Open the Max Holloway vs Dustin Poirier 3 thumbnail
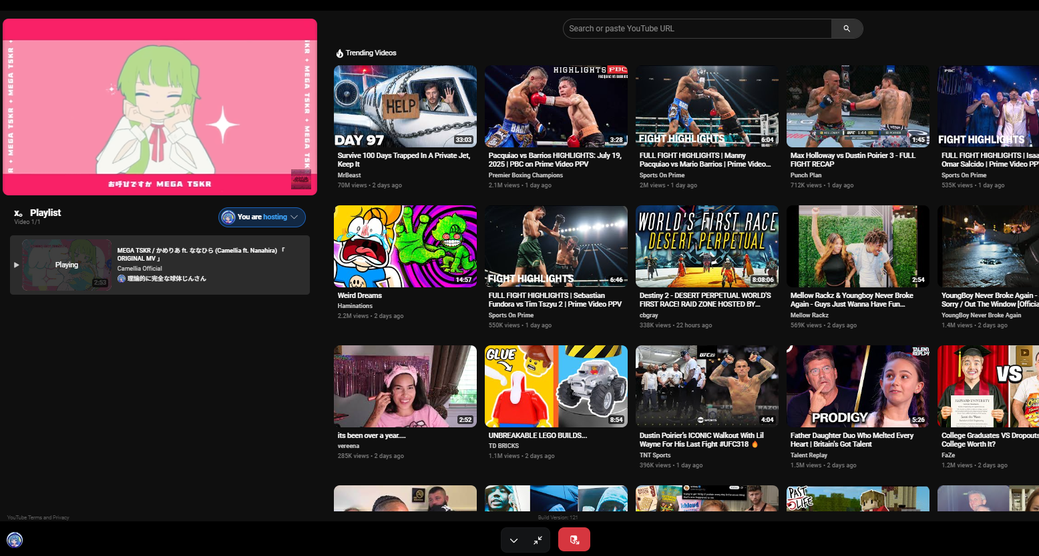This screenshot has height=556, width=1039. click(x=858, y=106)
